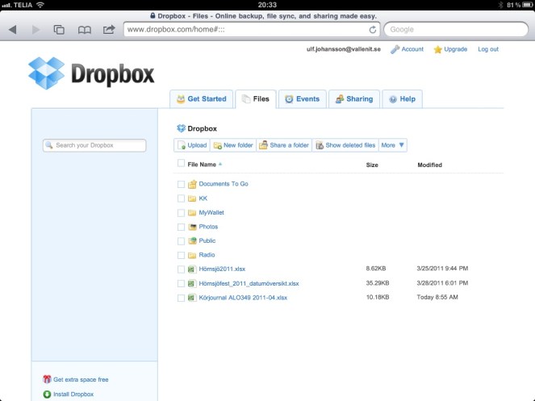Toggle the select-all checkbox in header
Screen dimensions: 535x401
pos(181,164)
